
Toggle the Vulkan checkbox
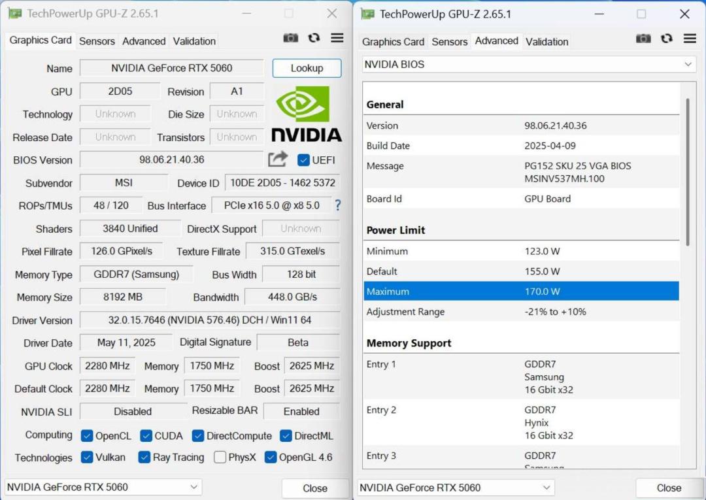87,458
